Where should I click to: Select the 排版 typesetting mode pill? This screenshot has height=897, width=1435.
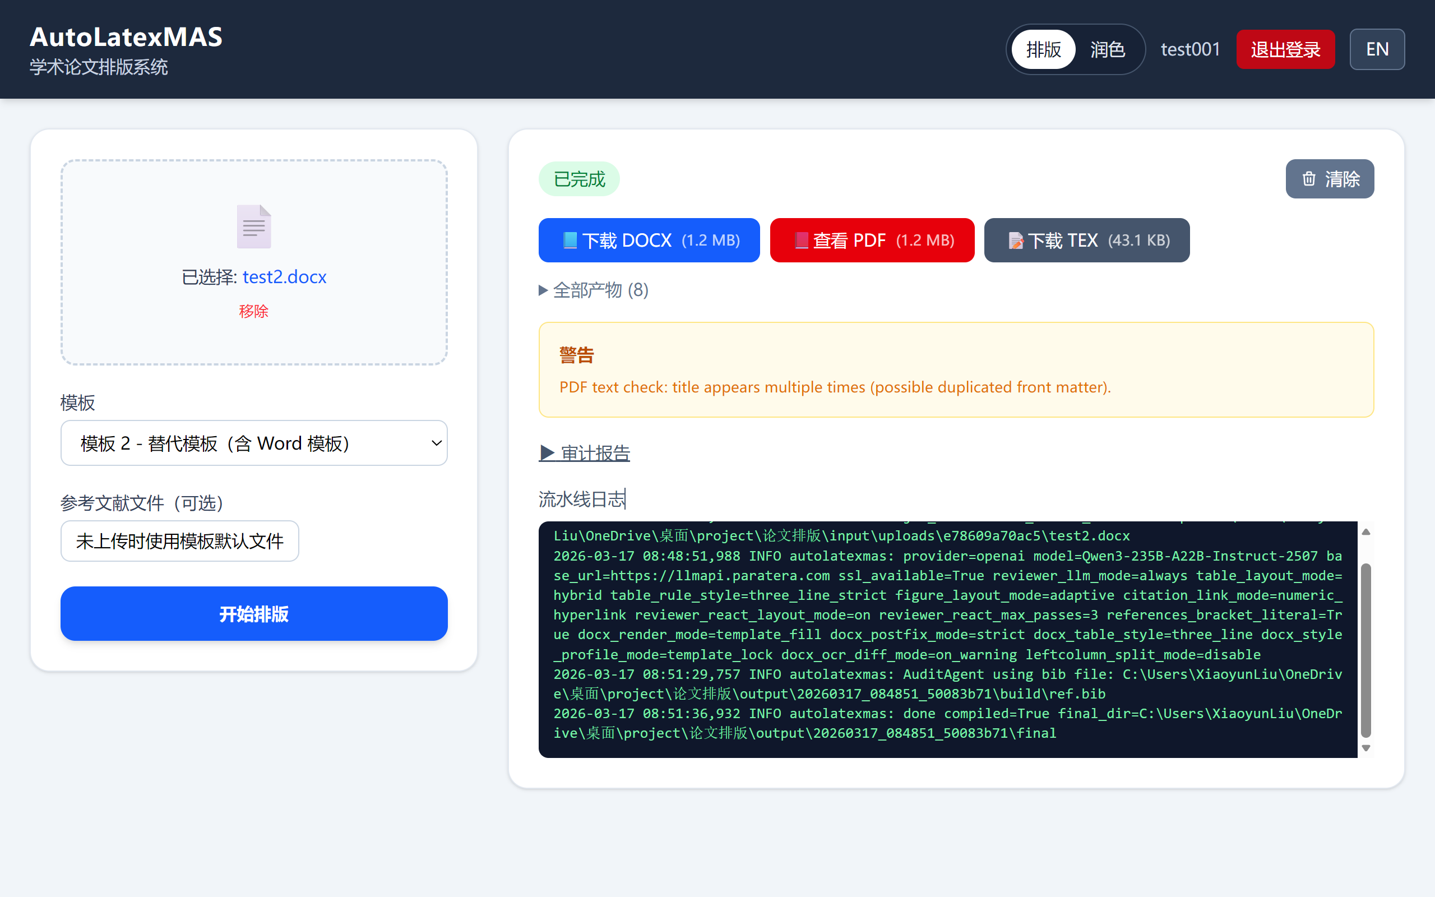1043,49
